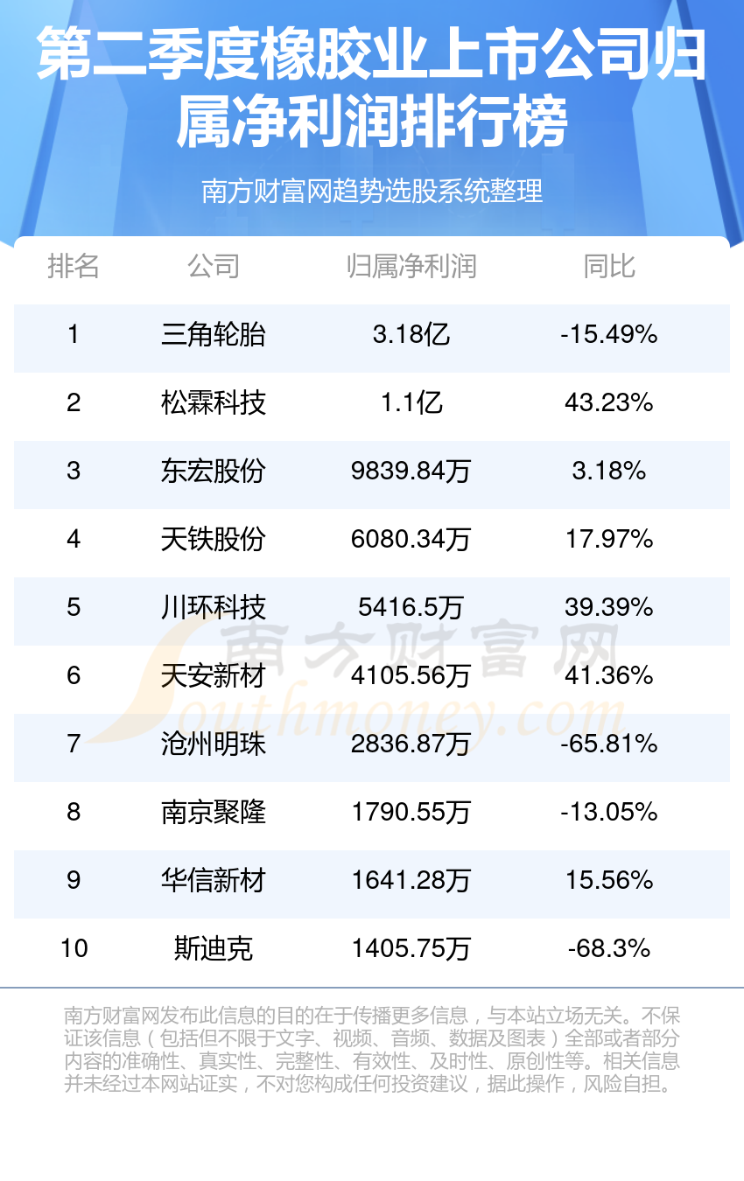The width and height of the screenshot is (744, 1181).
Task: Select the 川环科技 row name
Action: pyautogui.click(x=213, y=607)
